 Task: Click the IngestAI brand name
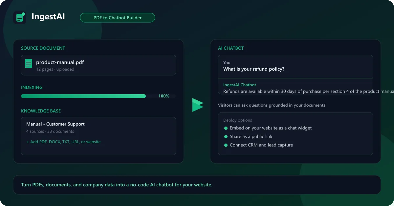(x=48, y=17)
